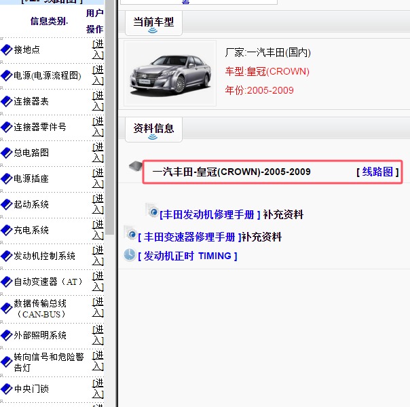Click the 发动机控制系统 row label

(x=44, y=256)
